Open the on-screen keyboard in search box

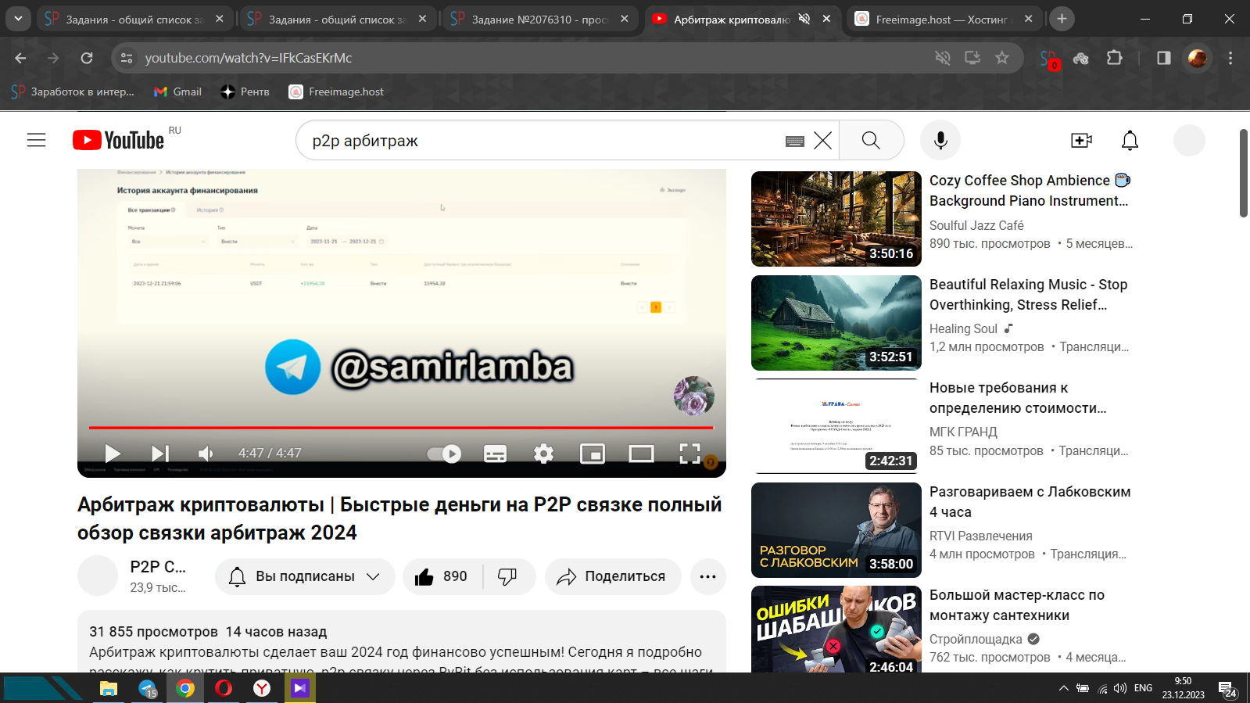click(794, 141)
